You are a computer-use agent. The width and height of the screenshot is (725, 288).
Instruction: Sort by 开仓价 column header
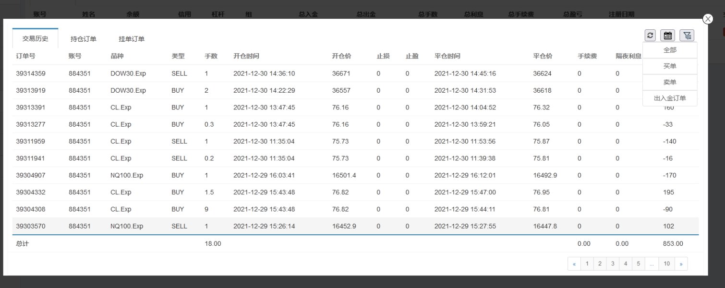pyautogui.click(x=342, y=56)
